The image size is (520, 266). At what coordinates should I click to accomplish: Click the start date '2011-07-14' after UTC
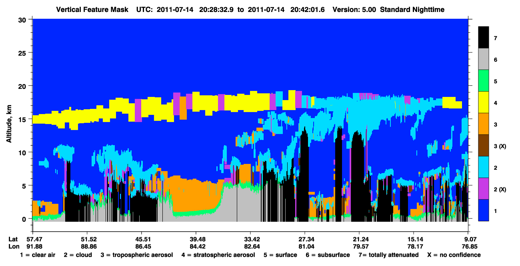point(174,10)
